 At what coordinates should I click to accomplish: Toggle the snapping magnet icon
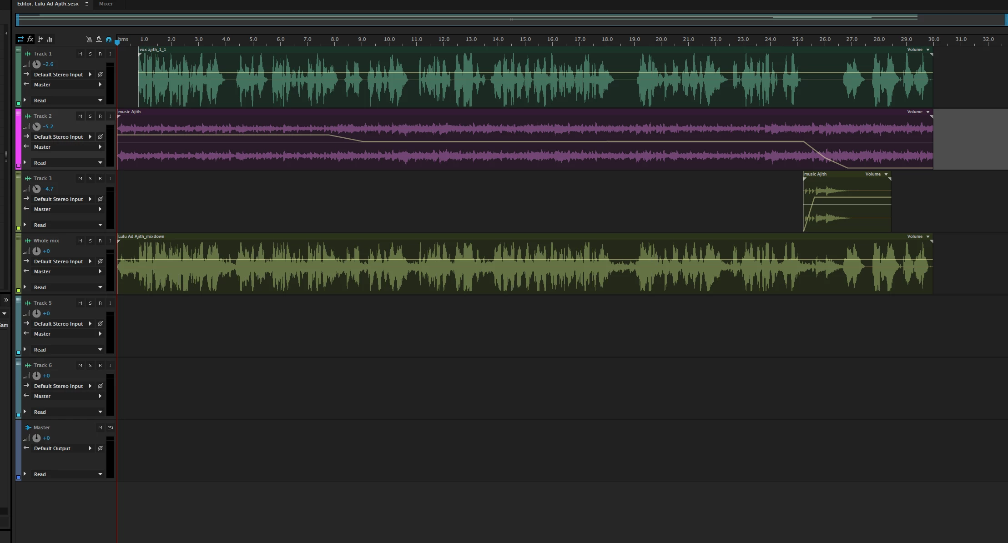point(109,40)
